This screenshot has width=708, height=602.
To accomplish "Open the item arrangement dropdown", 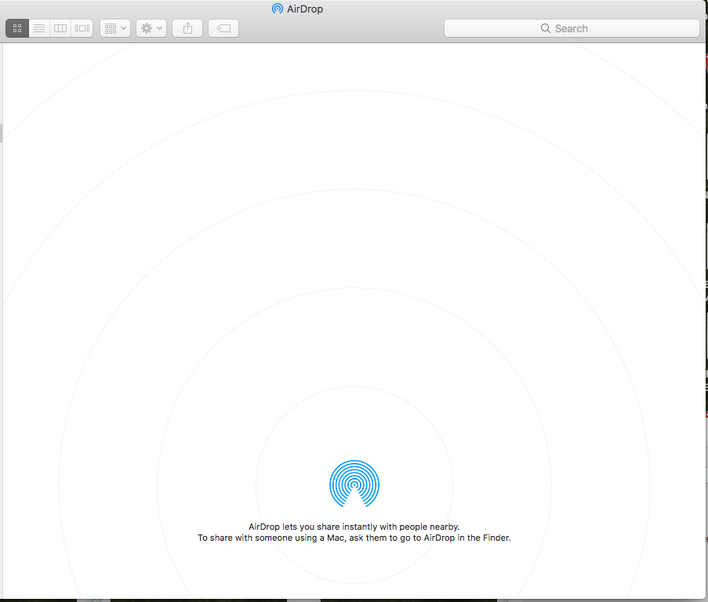I will (x=115, y=28).
